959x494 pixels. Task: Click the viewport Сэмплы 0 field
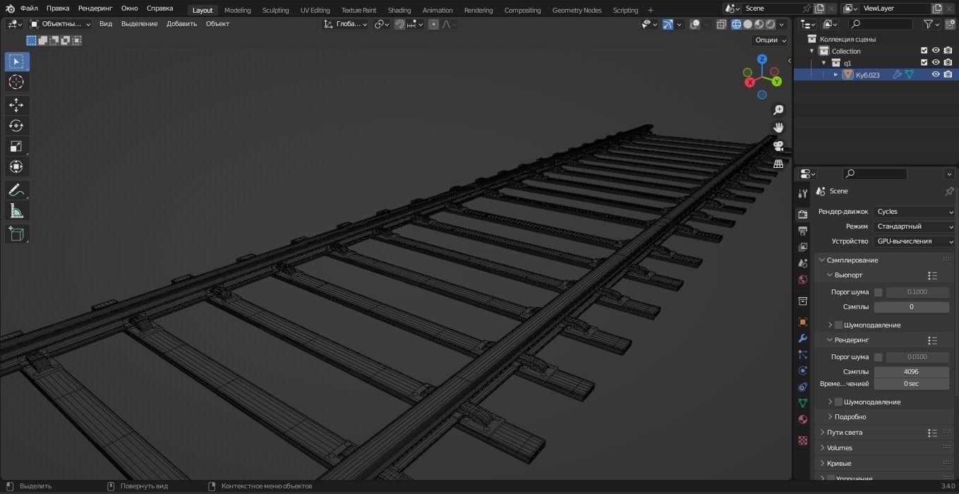coord(911,307)
